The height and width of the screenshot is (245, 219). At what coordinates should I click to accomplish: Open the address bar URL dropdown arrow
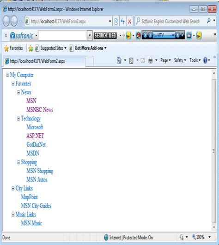point(110,21)
